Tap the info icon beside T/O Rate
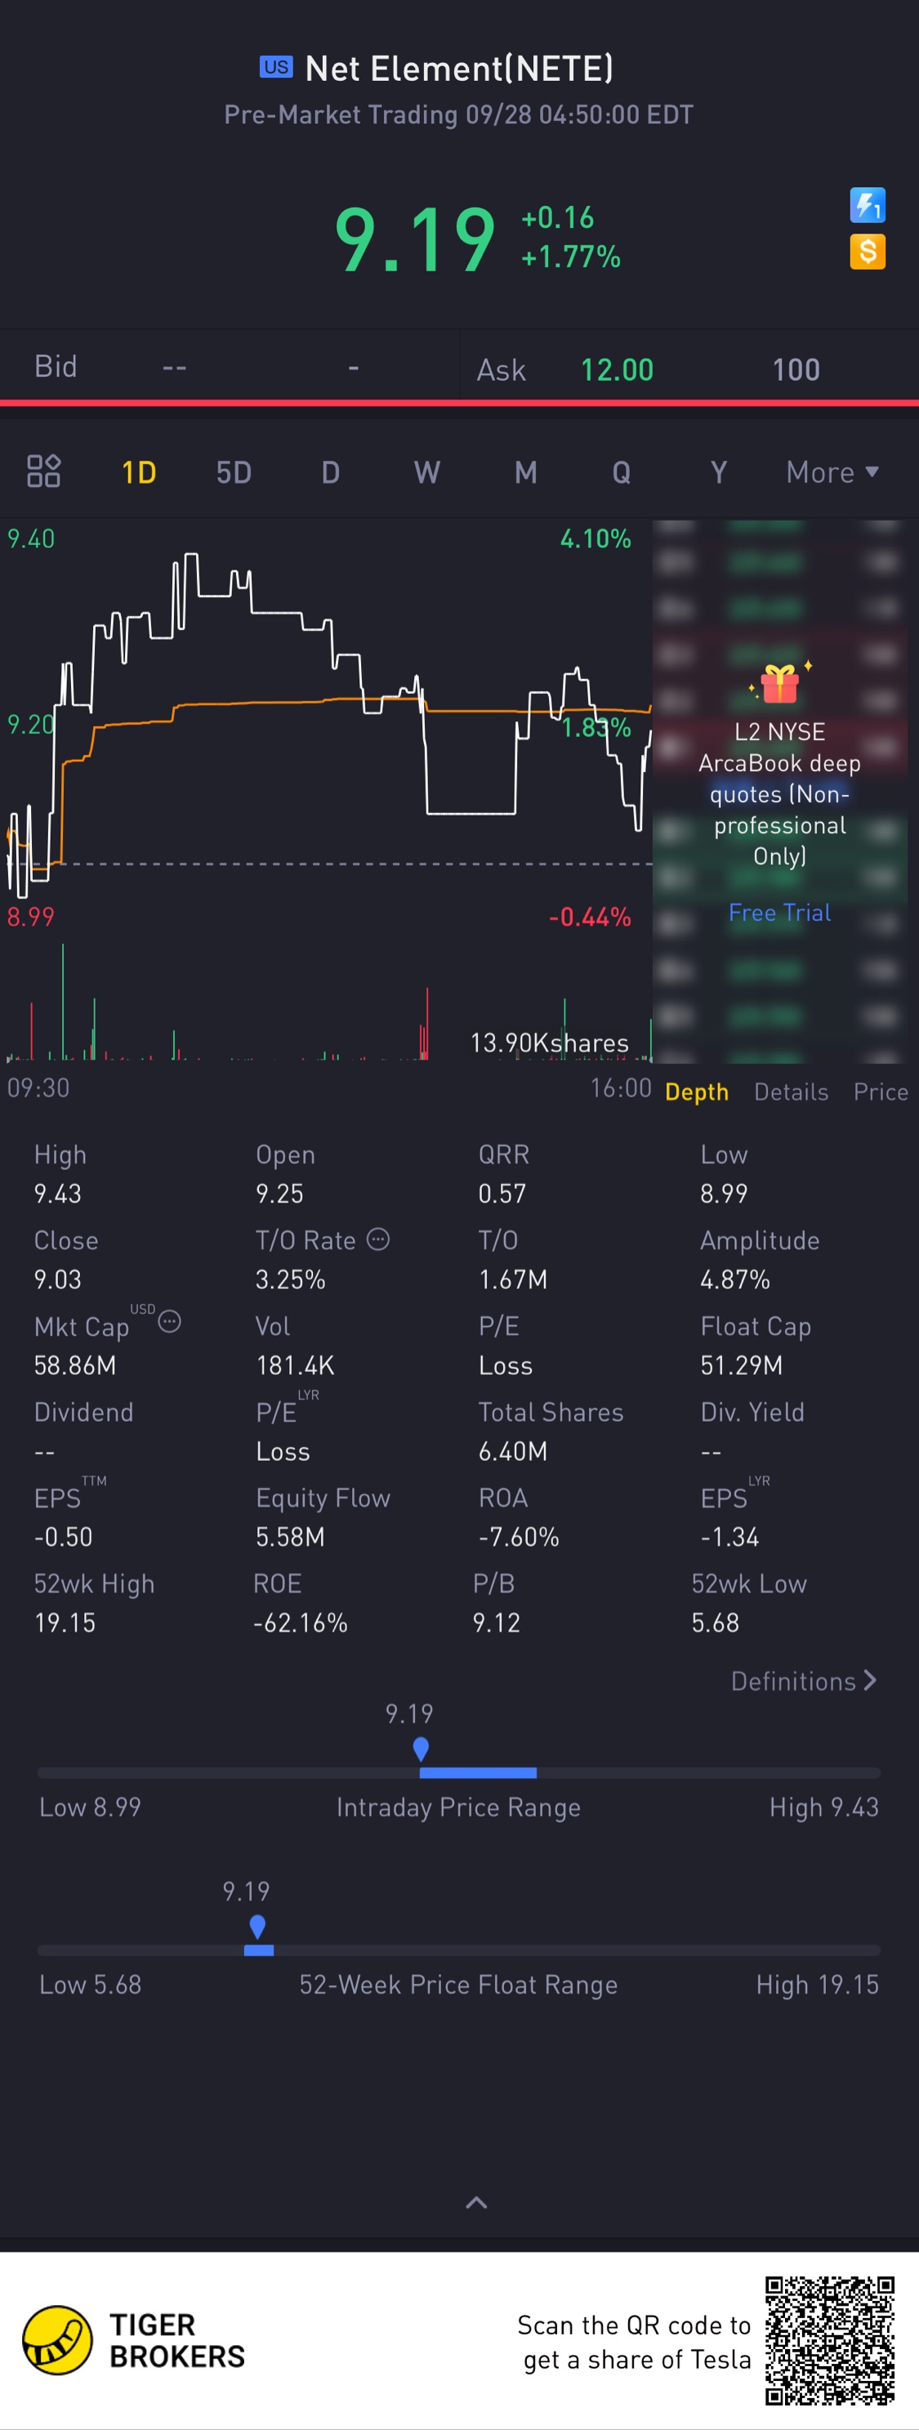 pos(377,1239)
